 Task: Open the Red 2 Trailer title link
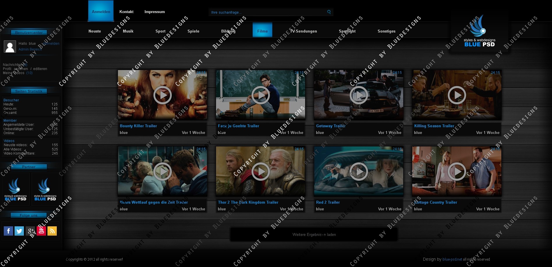tap(328, 202)
